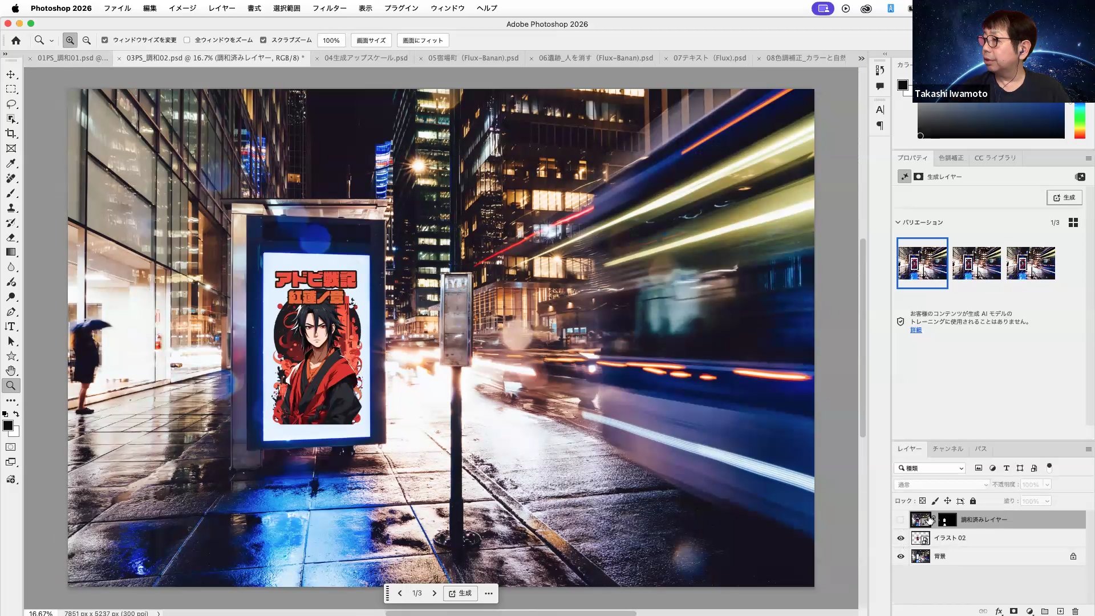This screenshot has width=1095, height=616.
Task: Click the add layer mask icon
Action: (1013, 611)
